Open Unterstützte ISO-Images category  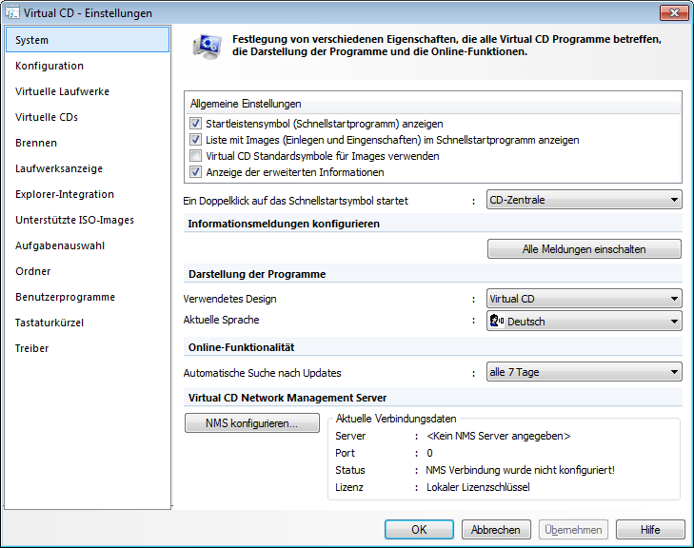pyautogui.click(x=88, y=220)
